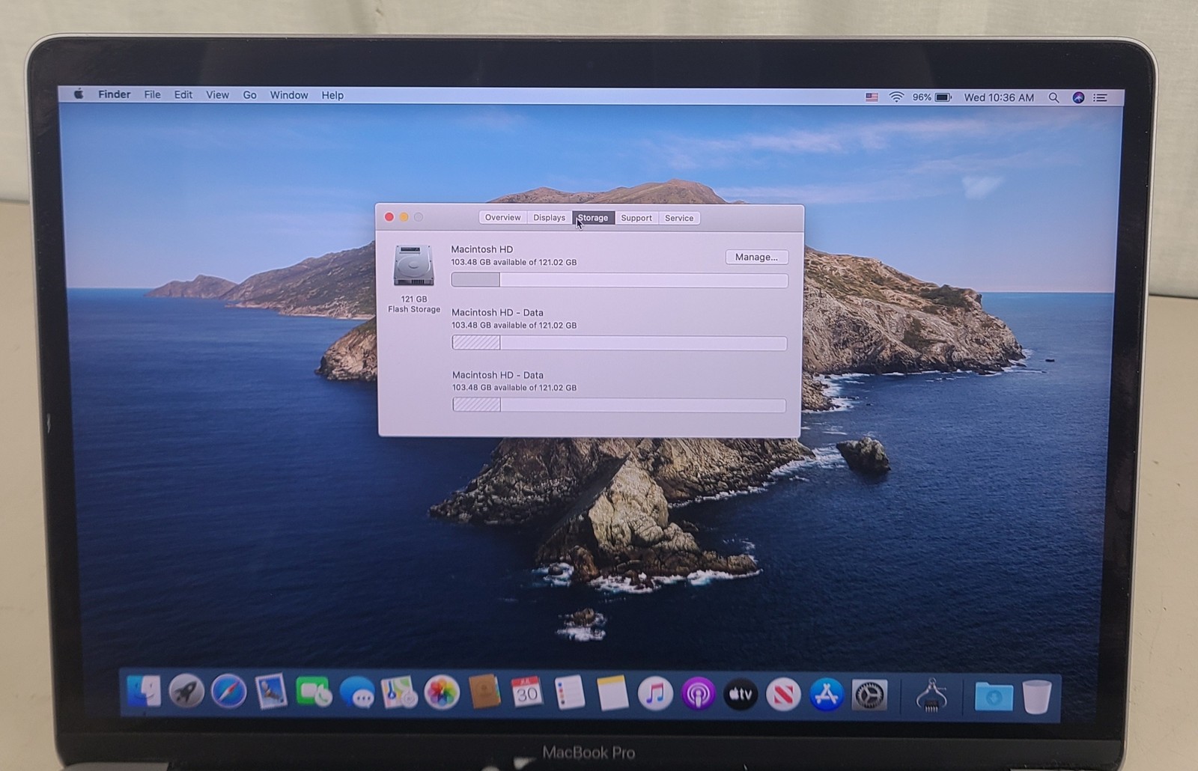The height and width of the screenshot is (771, 1198).
Task: Open Podcasts from the Dock
Action: click(x=698, y=694)
